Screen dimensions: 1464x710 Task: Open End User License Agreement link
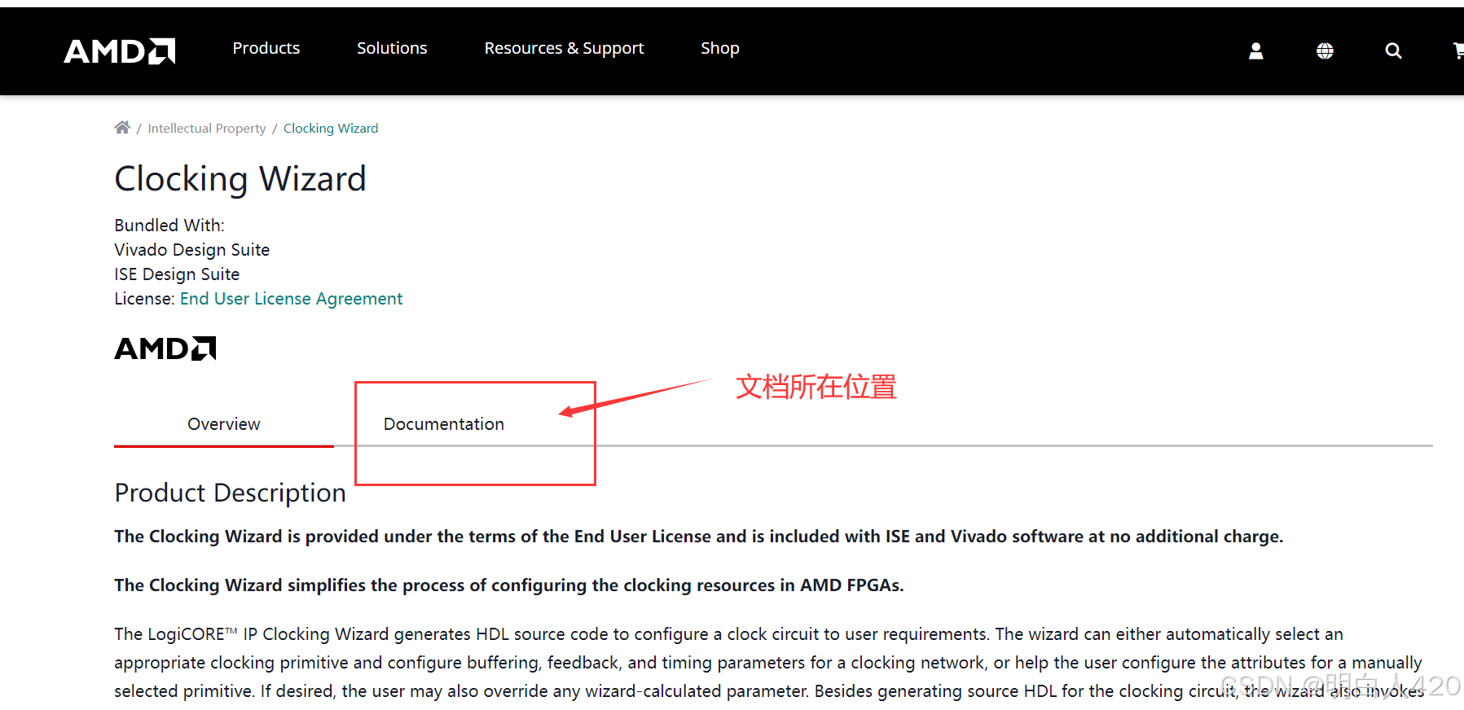pos(291,299)
